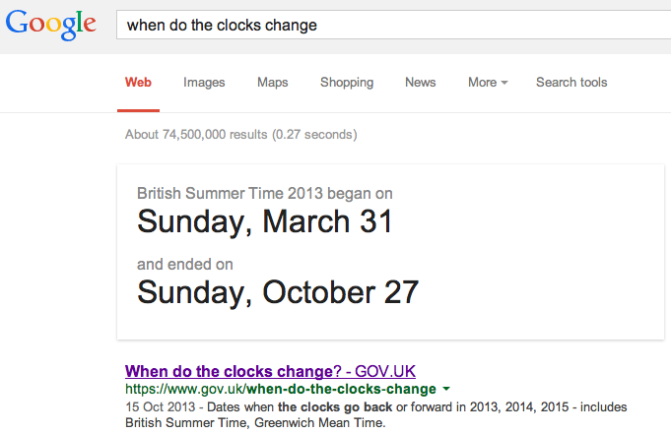Viewport: 671px width, 434px height.
Task: Open the GOV.UK clocks change result
Action: tap(270, 371)
